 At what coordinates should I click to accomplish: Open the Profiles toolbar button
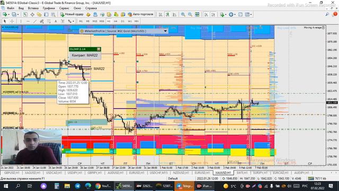point(14,14)
